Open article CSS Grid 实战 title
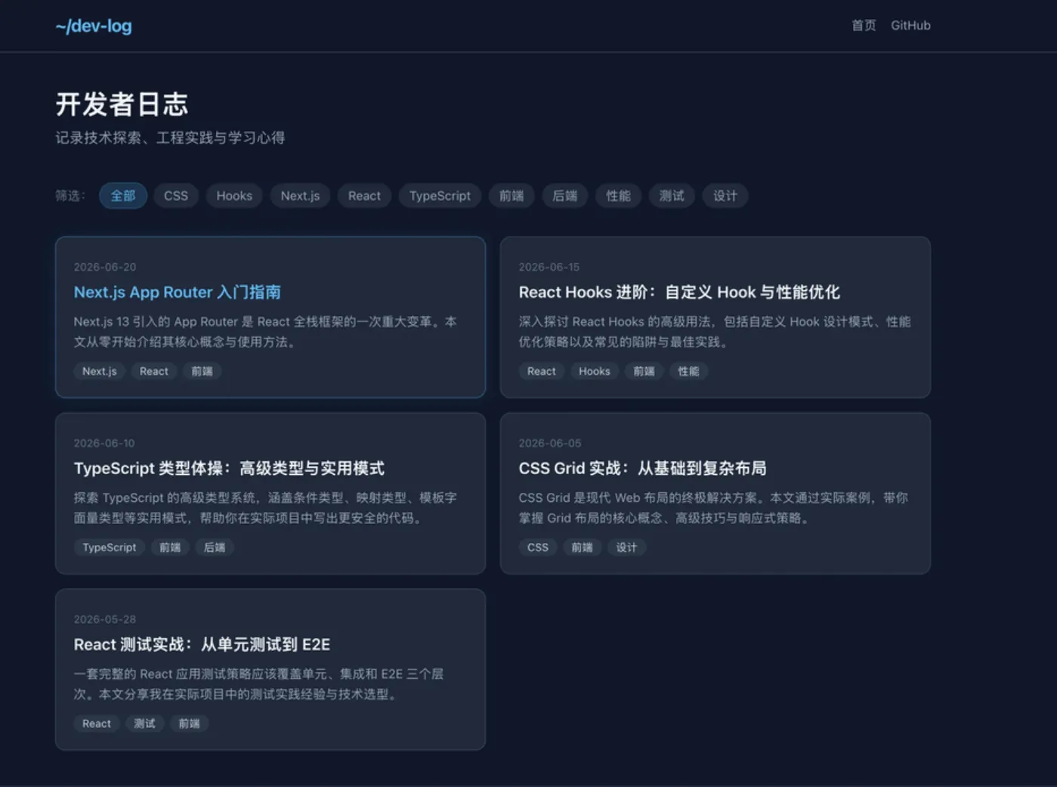The height and width of the screenshot is (787, 1057). click(642, 468)
